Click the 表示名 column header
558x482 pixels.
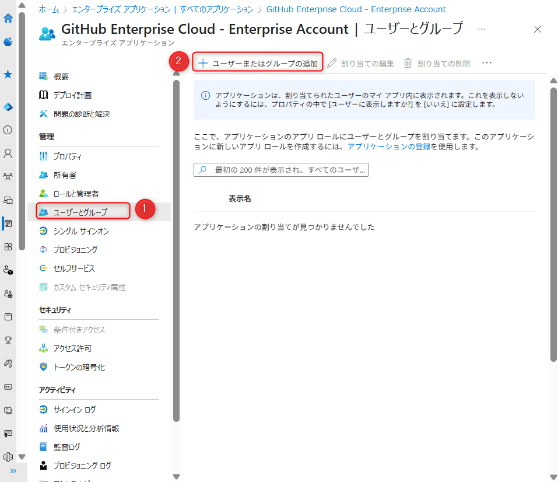(x=240, y=199)
